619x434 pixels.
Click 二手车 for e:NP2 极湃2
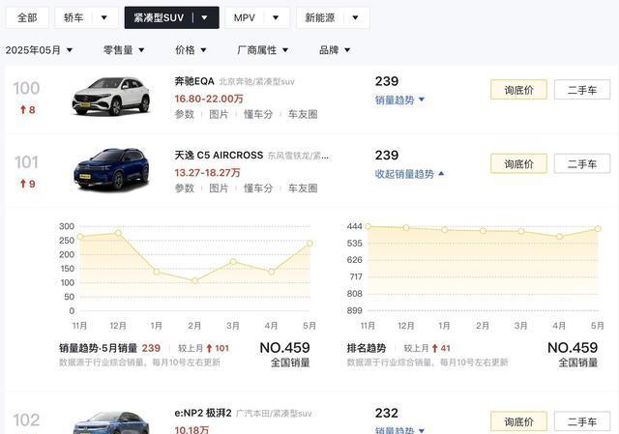582,421
